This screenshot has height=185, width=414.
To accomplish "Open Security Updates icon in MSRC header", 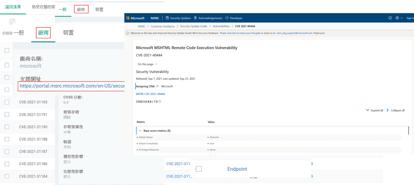I will click(x=167, y=18).
